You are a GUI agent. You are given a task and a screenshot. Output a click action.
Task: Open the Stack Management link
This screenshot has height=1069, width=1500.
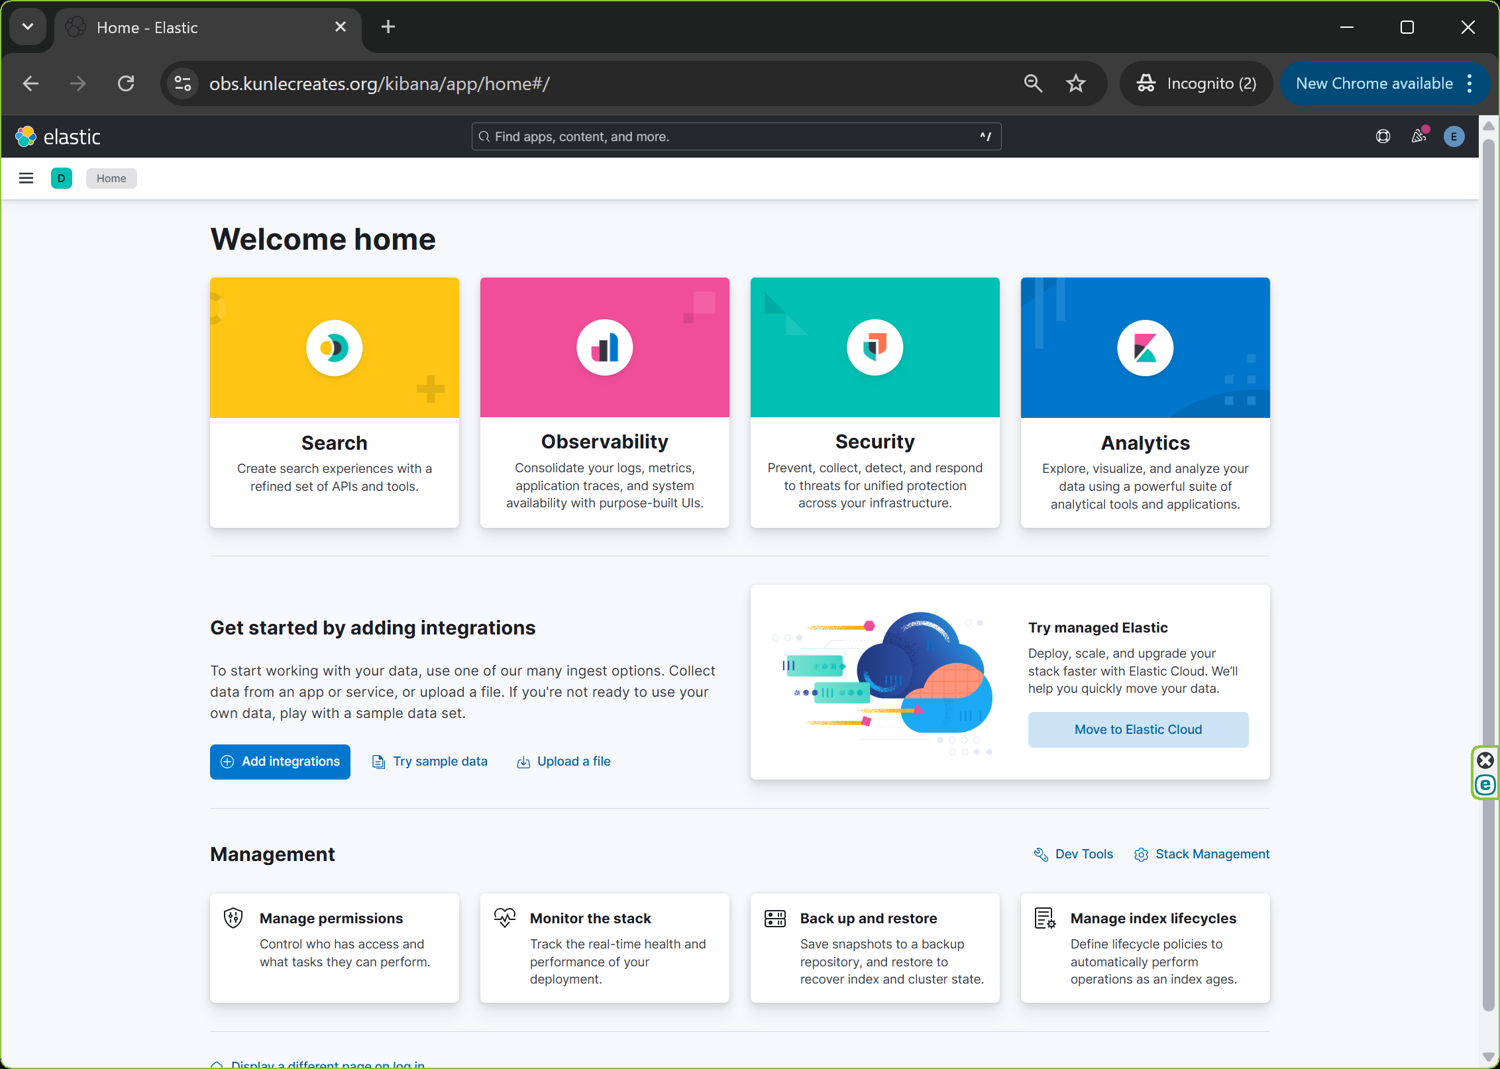(1212, 854)
